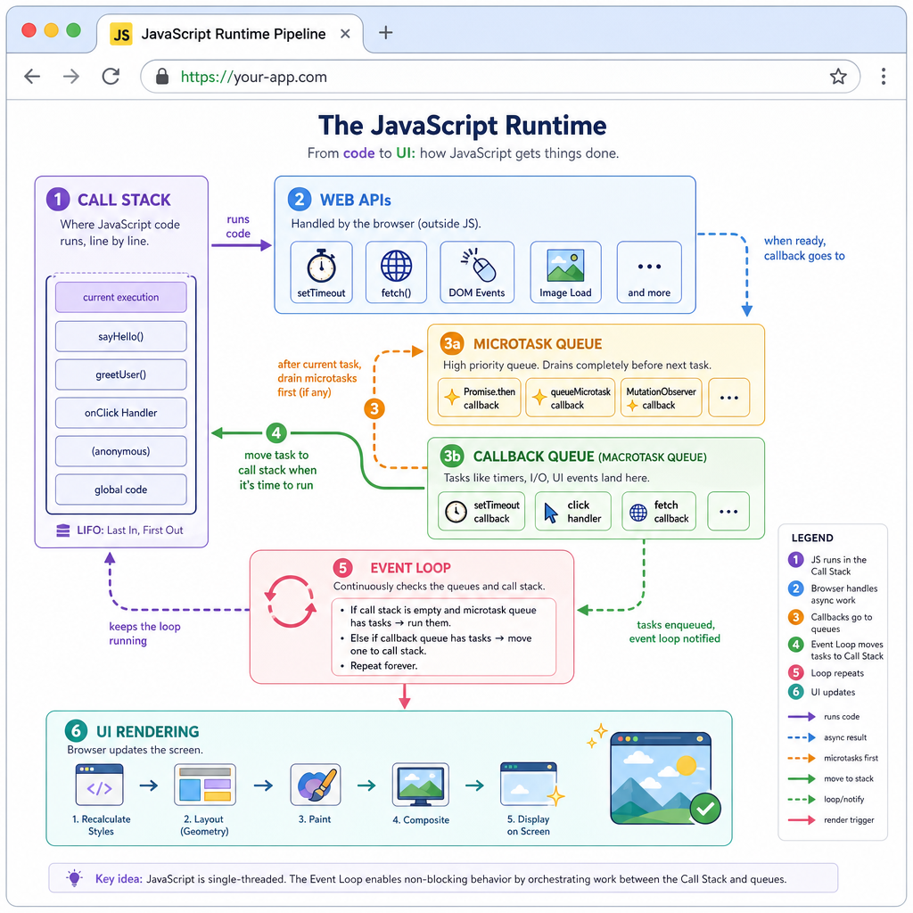Image resolution: width=913 pixels, height=913 pixels.
Task: Click the global code stack frame
Action: coord(121,489)
